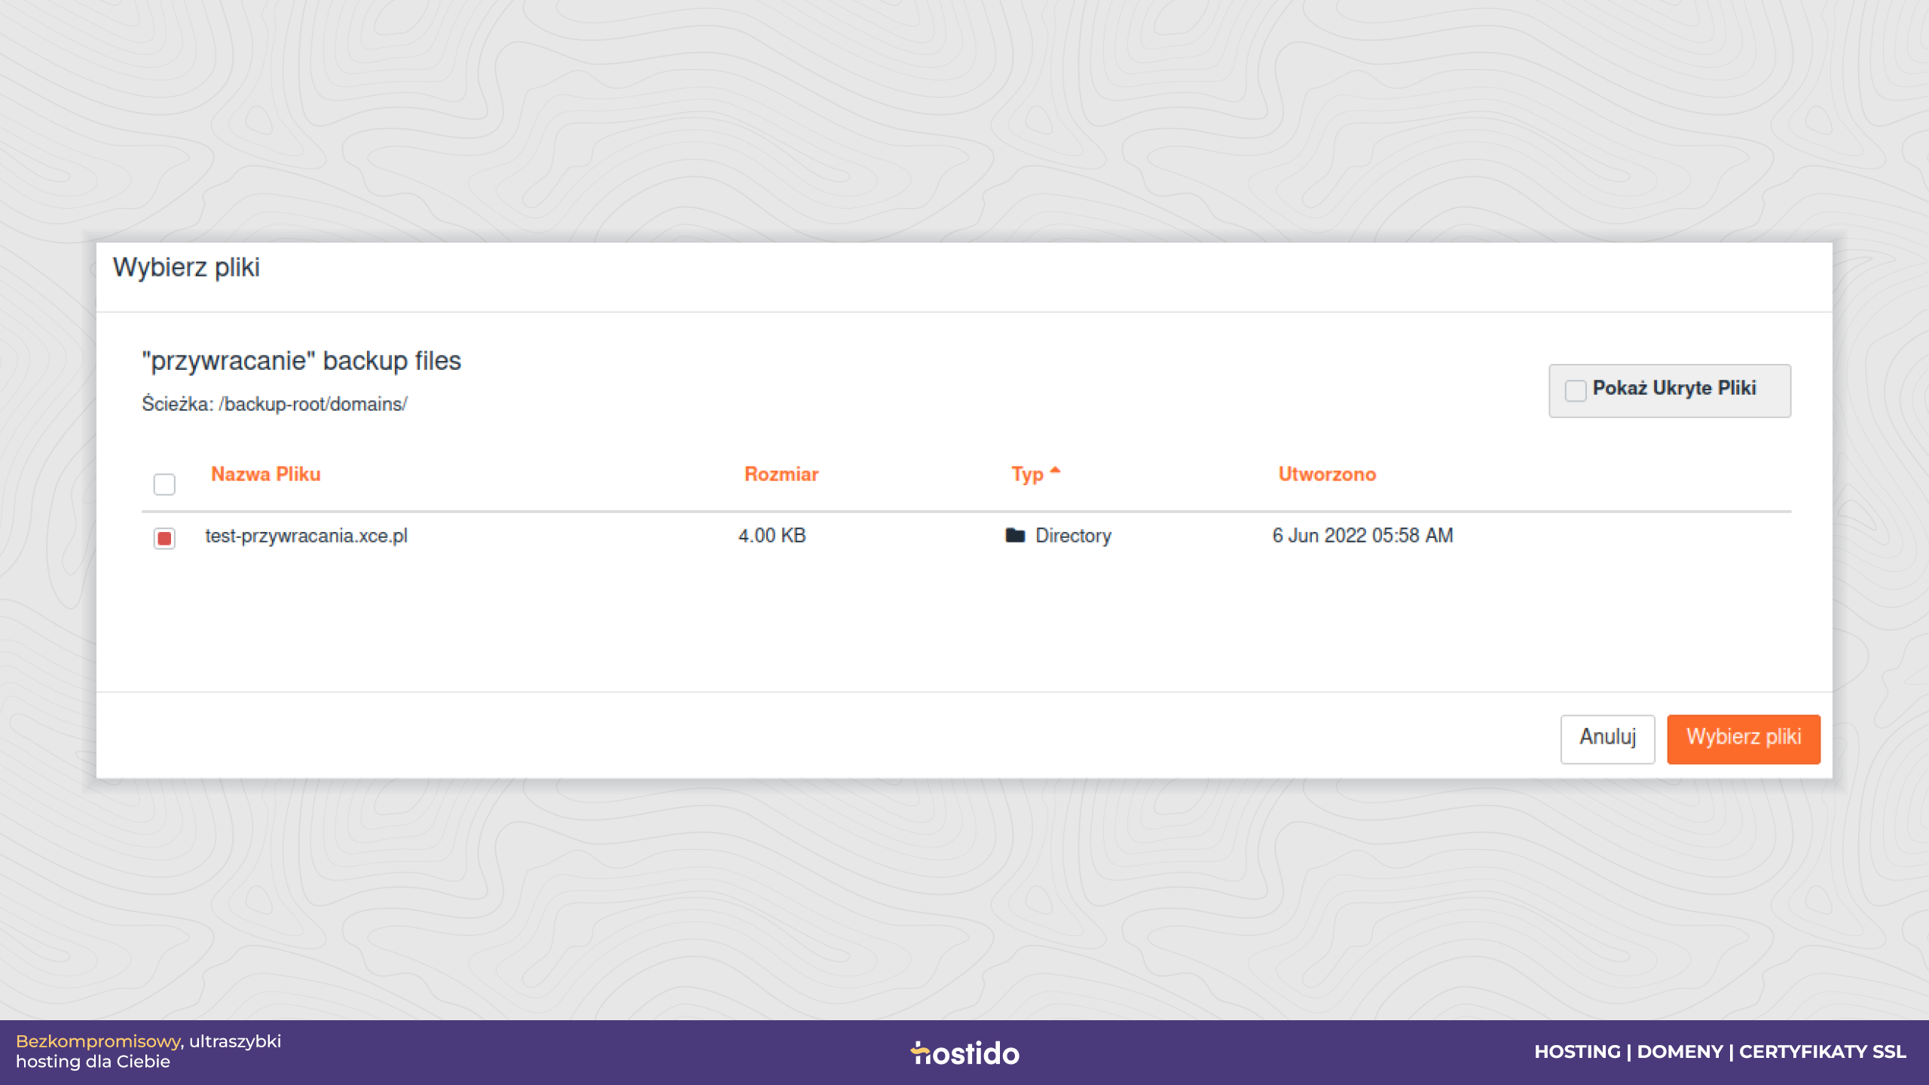
Task: Click the 4.00 KB size value
Action: point(772,536)
